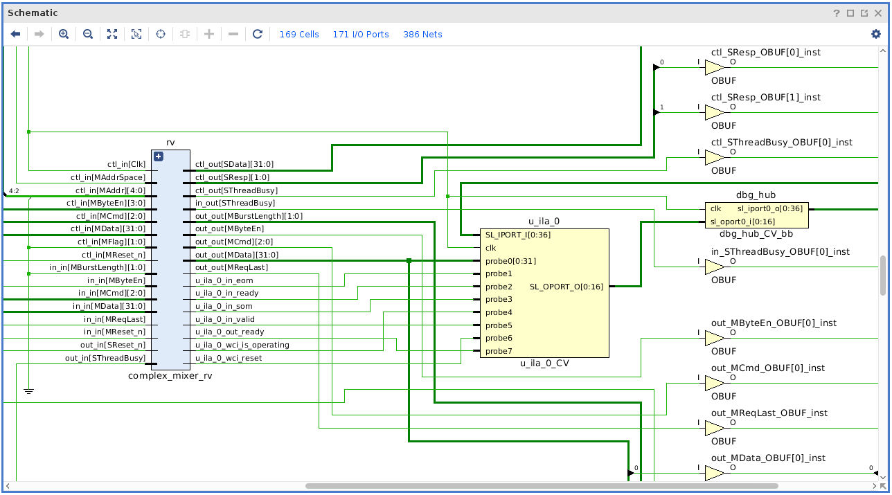Image resolution: width=892 pixels, height=495 pixels.
Task: Regenerate the schematic with refresh icon
Action: (x=258, y=34)
